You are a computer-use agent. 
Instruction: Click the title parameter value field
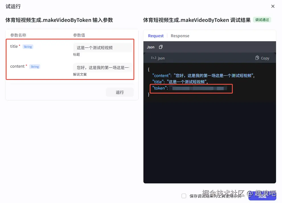103,47
